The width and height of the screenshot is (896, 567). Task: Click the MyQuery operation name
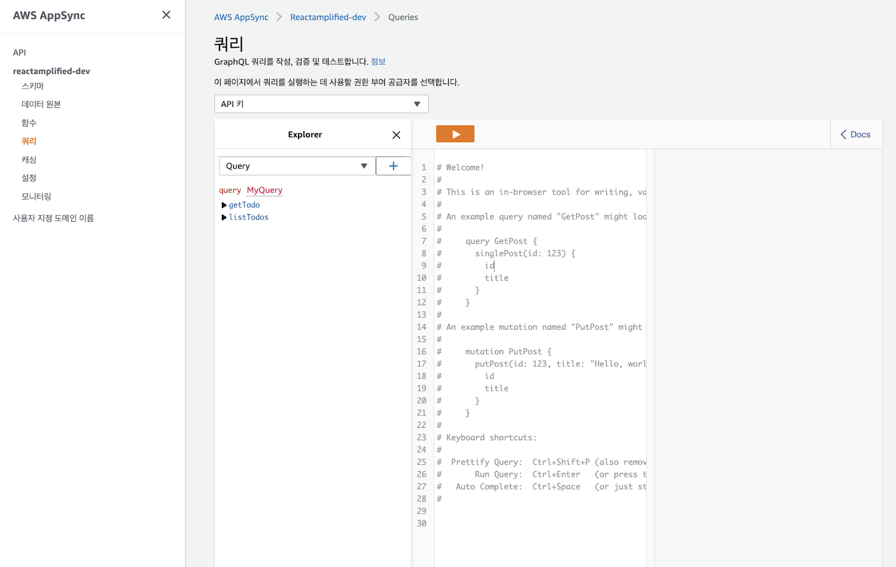265,190
